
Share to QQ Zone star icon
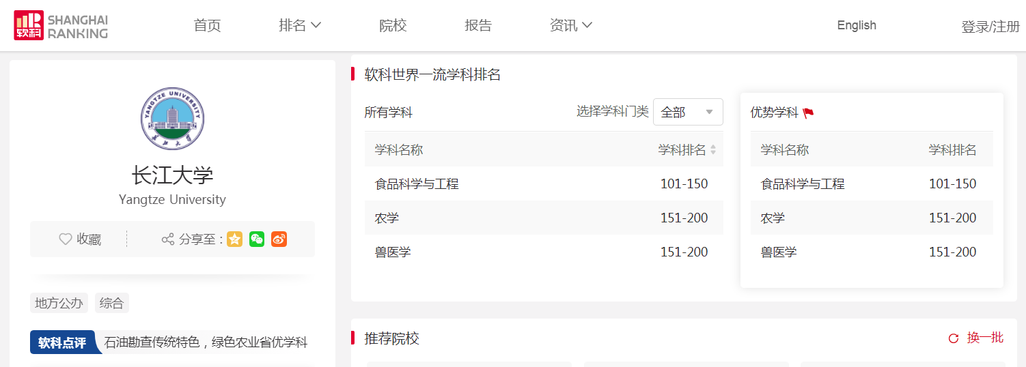point(235,239)
